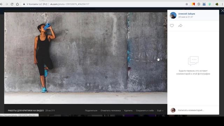
Task: Click the green leaf profile icon
Action: coord(217,4)
